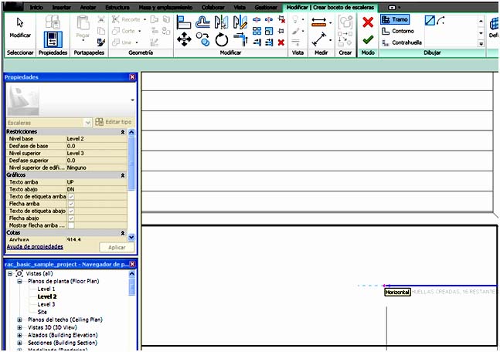Click the properties panel vertical scrollbar
This screenshot has width=500, height=352.
point(131,170)
